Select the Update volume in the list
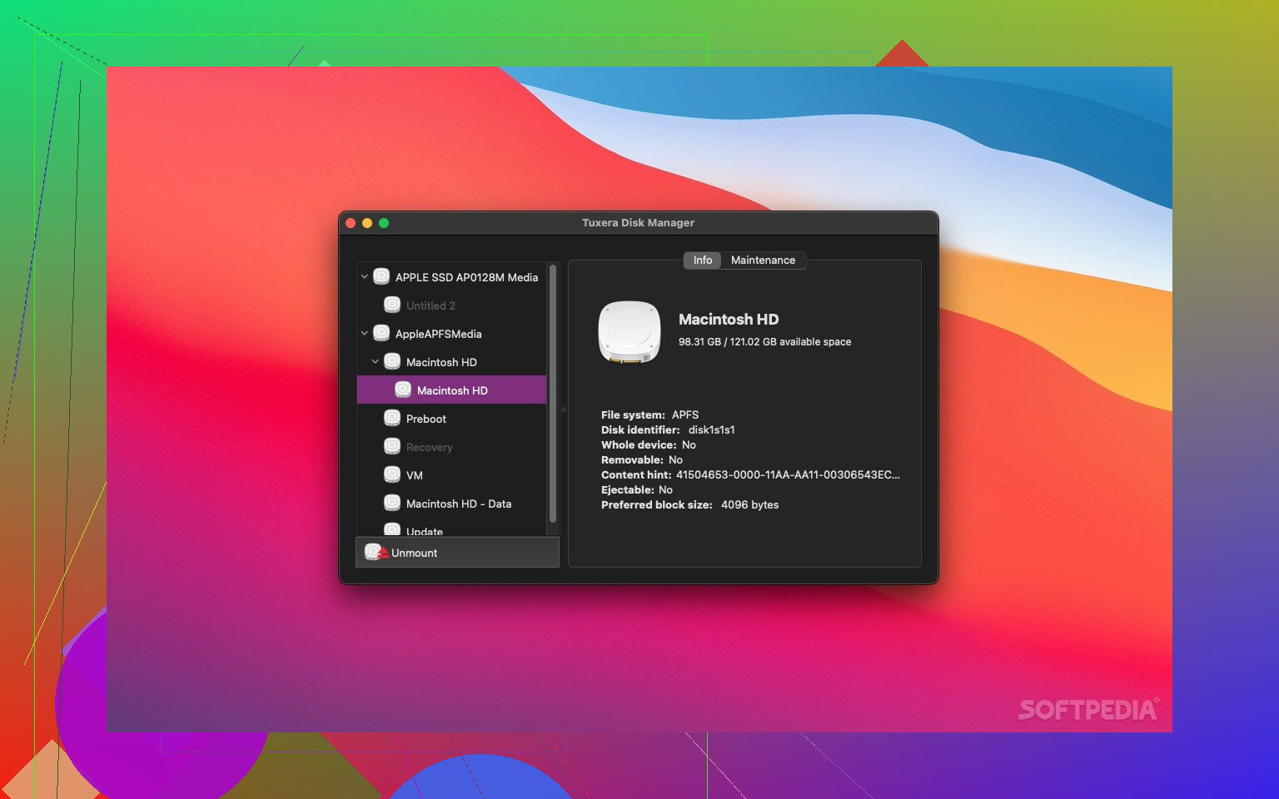The image size is (1279, 799). [x=424, y=530]
